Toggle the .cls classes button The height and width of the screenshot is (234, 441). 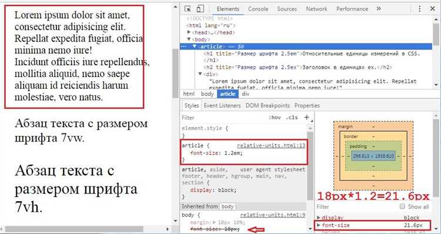click(292, 118)
